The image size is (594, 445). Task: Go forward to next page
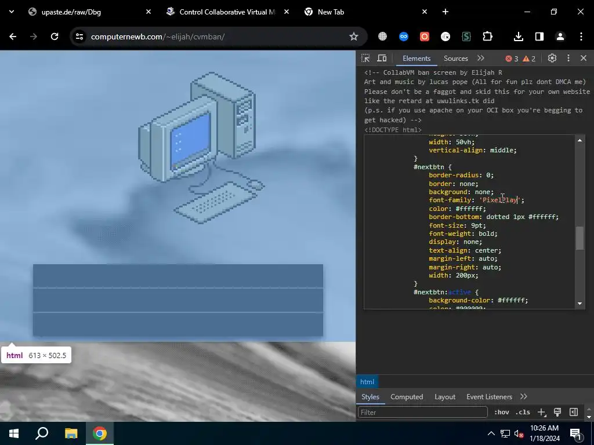pyautogui.click(x=34, y=37)
